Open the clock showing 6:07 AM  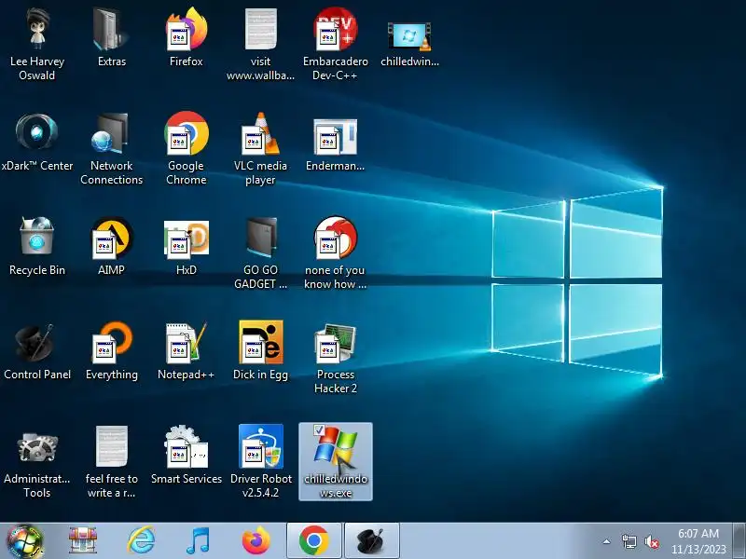tap(698, 541)
